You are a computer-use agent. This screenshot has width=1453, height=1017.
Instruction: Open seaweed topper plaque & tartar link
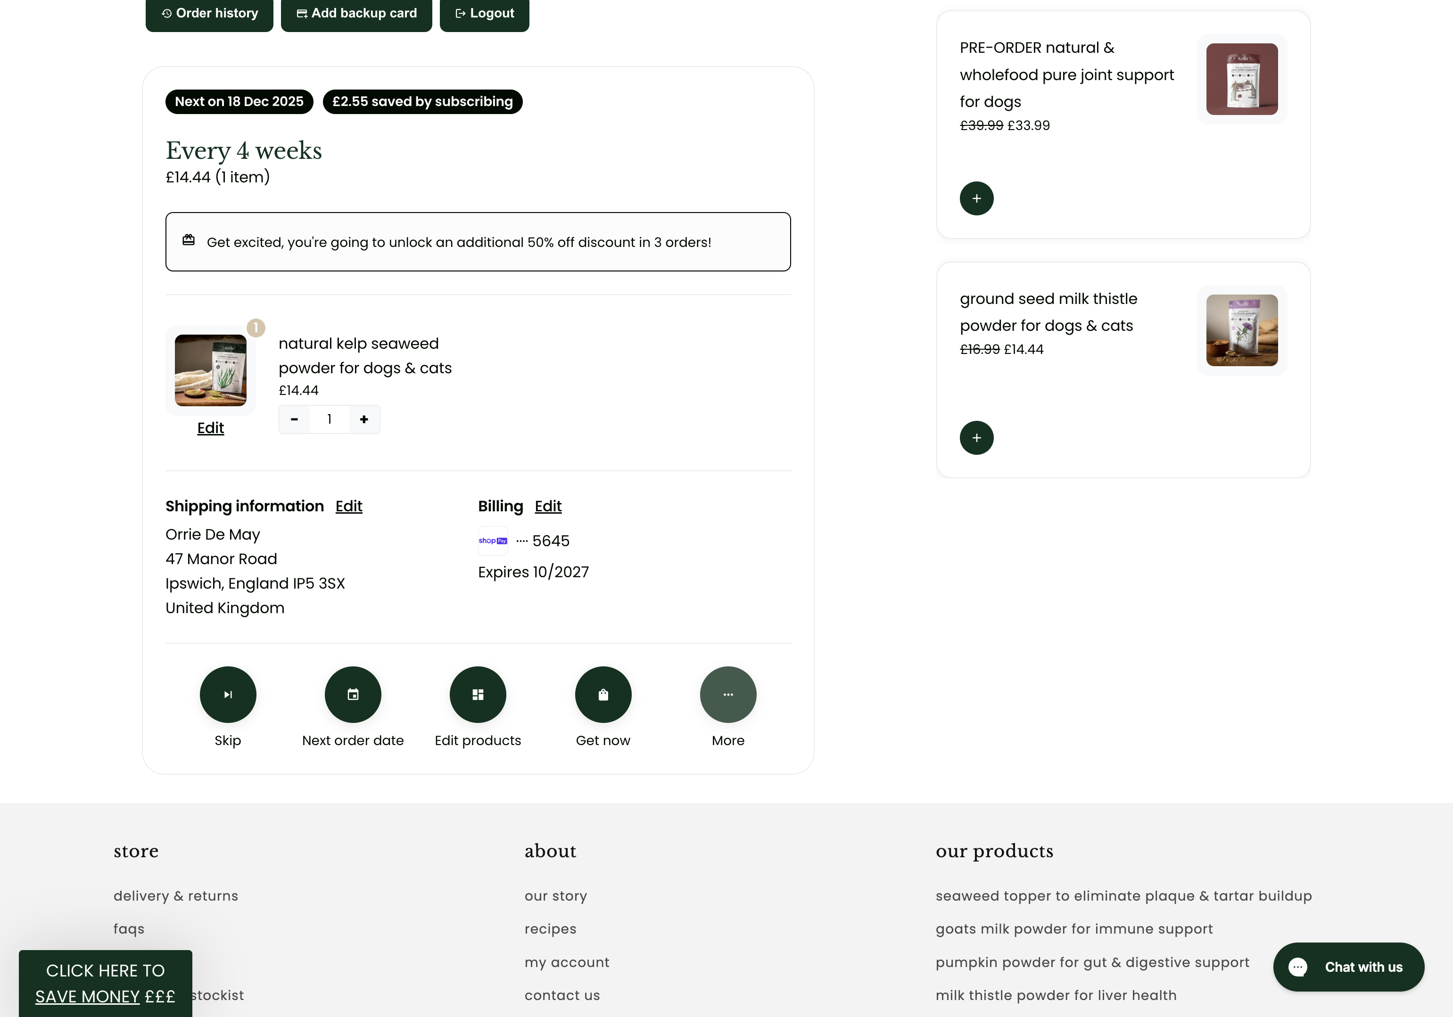click(1124, 895)
